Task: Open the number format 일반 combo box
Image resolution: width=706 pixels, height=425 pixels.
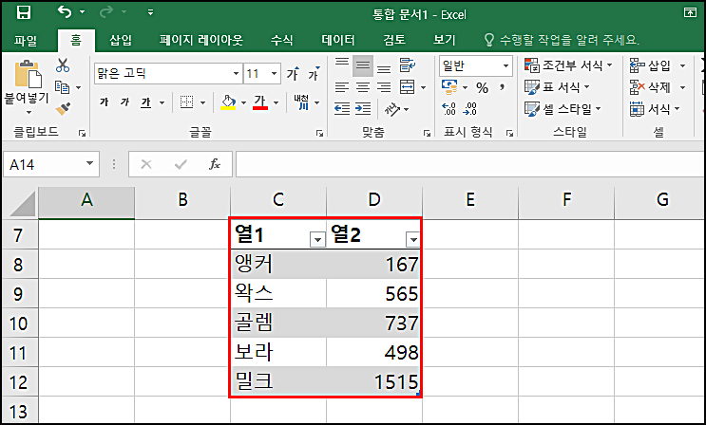Action: 476,66
